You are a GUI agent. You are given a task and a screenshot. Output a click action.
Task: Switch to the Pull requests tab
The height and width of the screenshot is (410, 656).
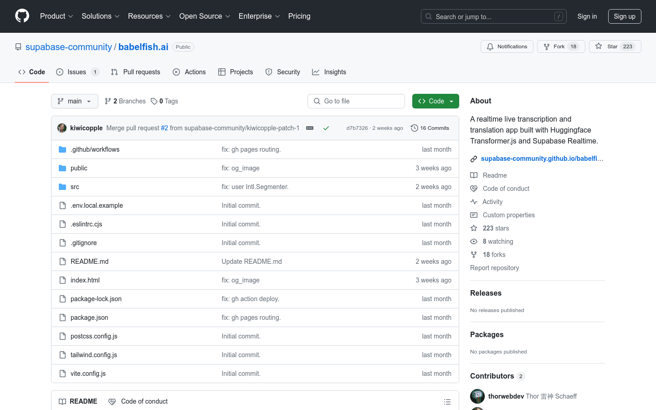point(136,72)
